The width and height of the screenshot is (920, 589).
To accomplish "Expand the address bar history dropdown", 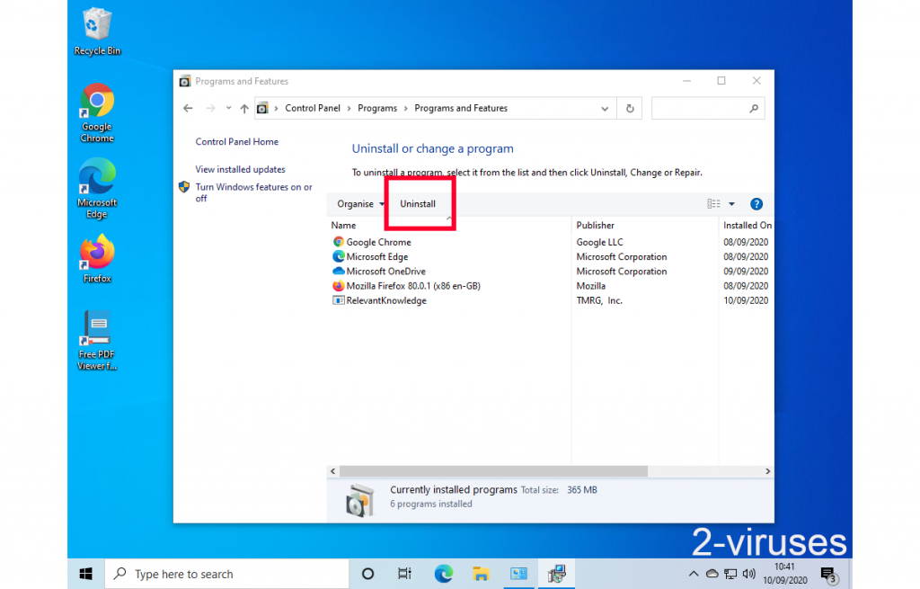I will pos(605,108).
